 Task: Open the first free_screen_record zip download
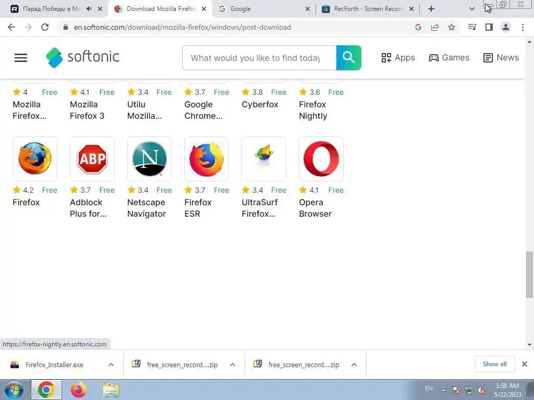pos(182,365)
